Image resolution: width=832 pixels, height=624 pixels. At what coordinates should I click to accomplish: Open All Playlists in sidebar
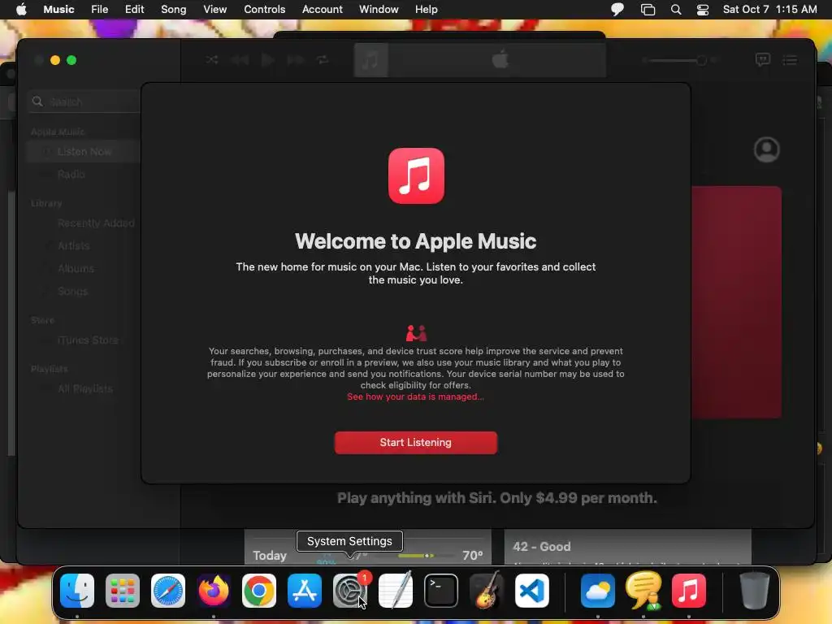[x=84, y=389]
